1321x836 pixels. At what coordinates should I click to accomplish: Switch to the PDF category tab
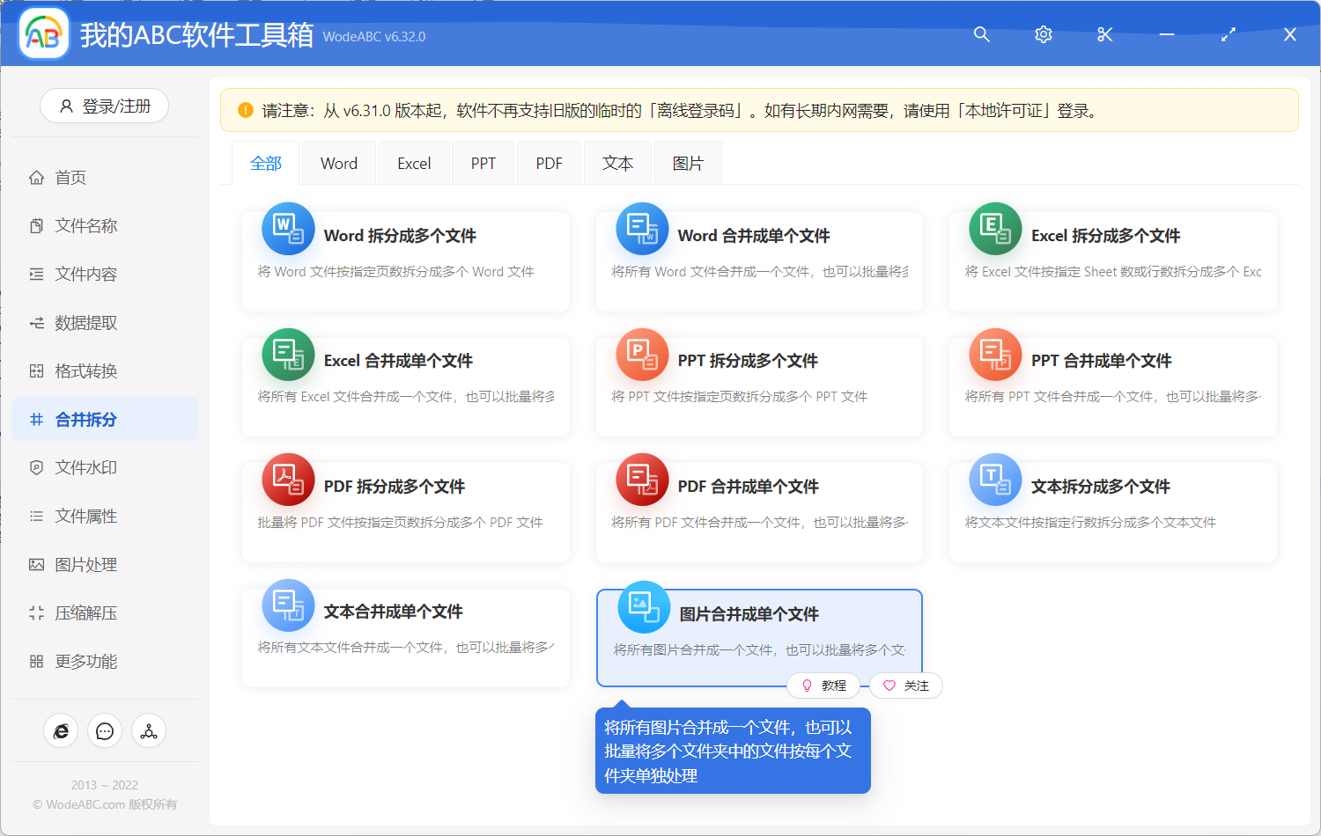[549, 163]
